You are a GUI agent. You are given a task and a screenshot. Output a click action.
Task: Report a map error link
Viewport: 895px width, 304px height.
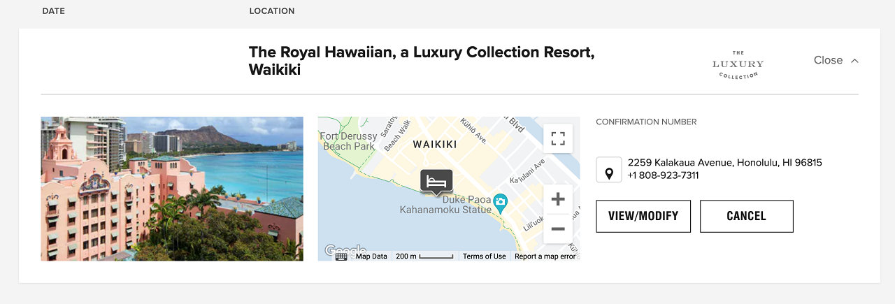tap(545, 256)
